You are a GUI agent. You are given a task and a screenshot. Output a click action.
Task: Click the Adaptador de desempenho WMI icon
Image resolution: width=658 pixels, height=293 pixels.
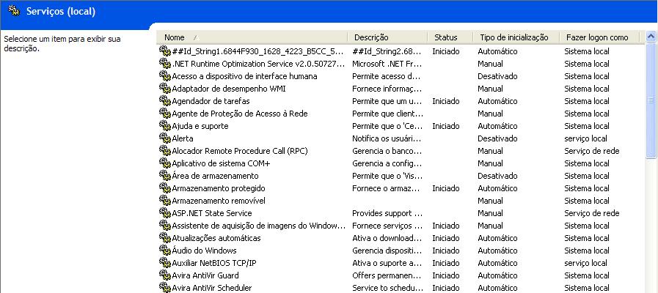click(x=165, y=89)
